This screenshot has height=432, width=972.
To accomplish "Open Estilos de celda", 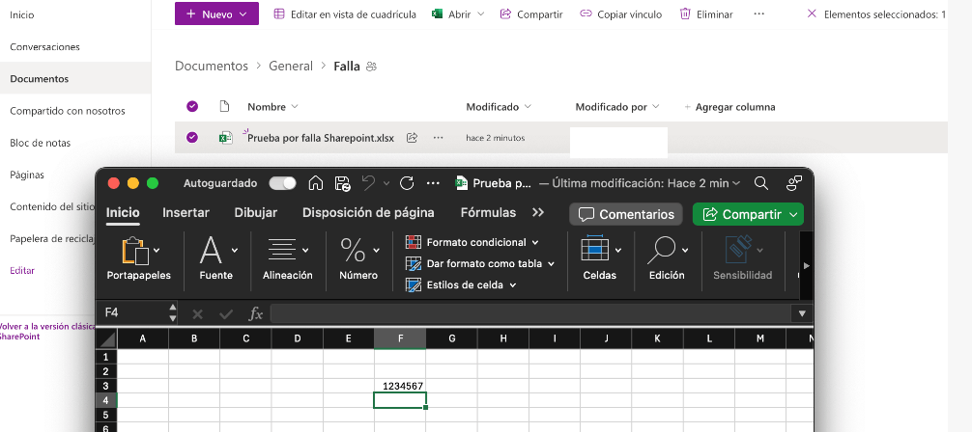I will click(461, 285).
